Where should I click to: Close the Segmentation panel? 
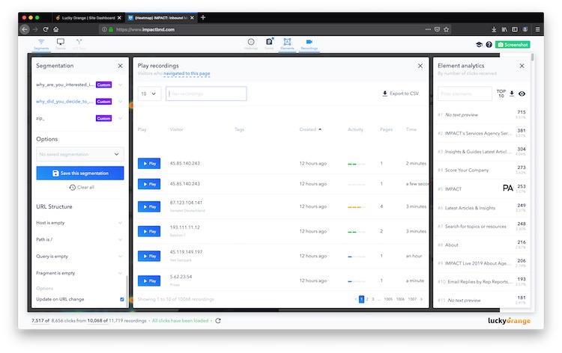point(120,66)
